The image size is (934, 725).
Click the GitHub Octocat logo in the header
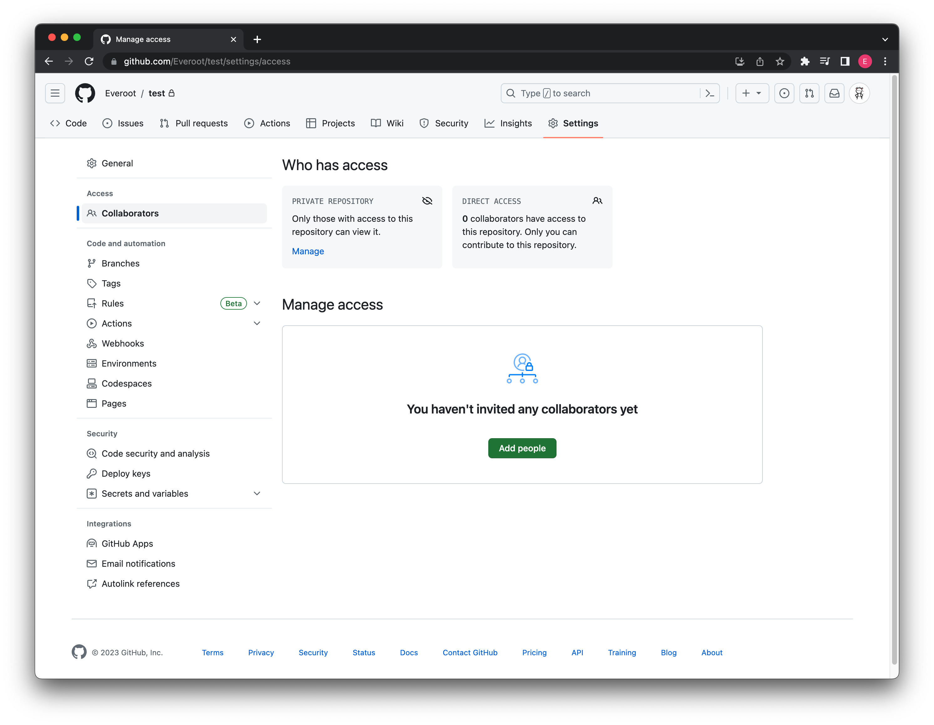click(x=85, y=93)
